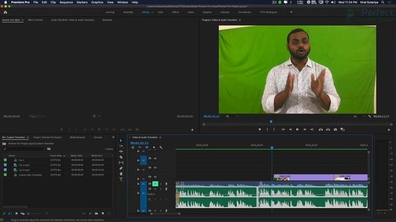Open the Sequence menu
The width and height of the screenshot is (396, 222).
tap(66, 2)
